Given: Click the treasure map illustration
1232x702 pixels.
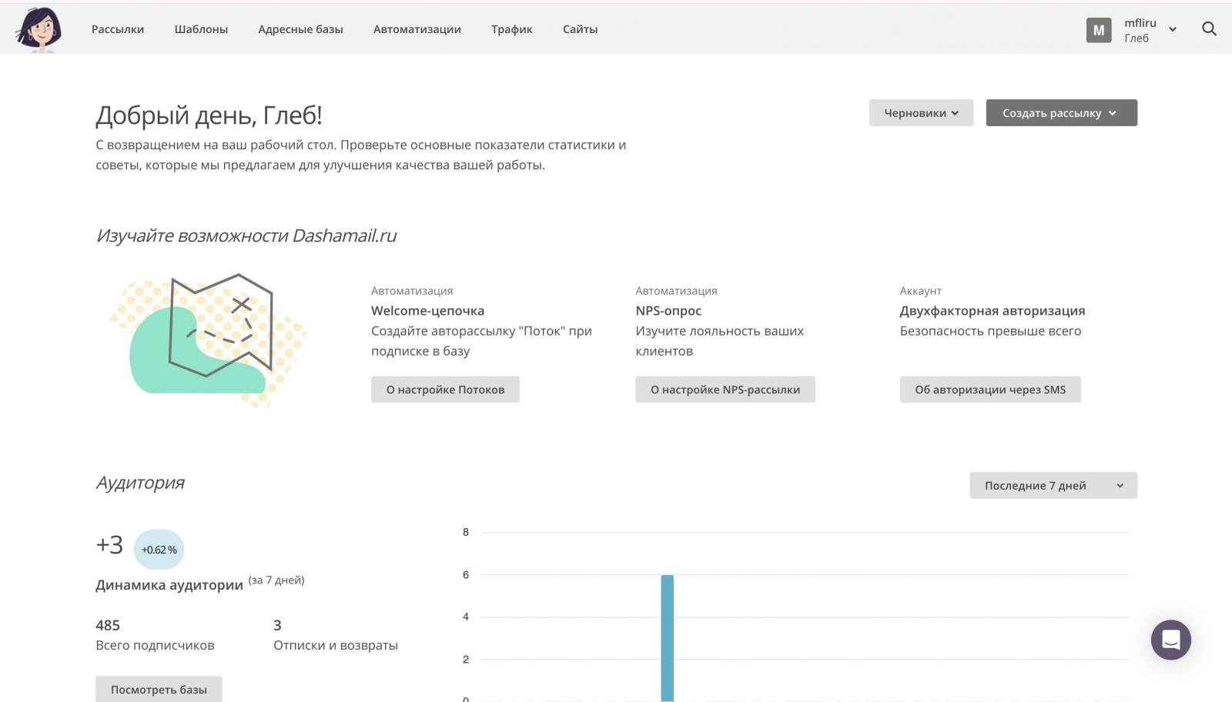Looking at the screenshot, I should (209, 339).
